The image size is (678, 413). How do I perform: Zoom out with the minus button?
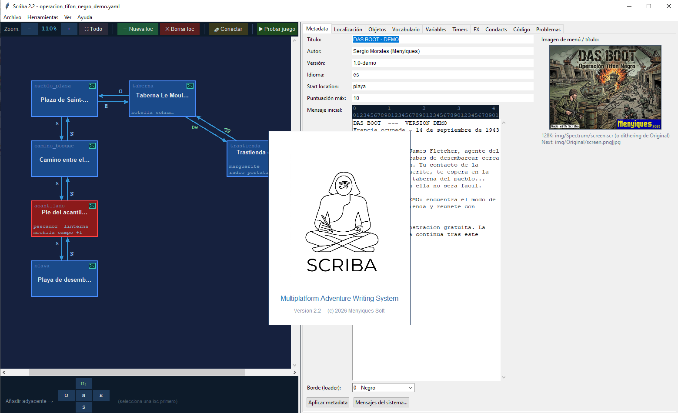click(x=29, y=29)
